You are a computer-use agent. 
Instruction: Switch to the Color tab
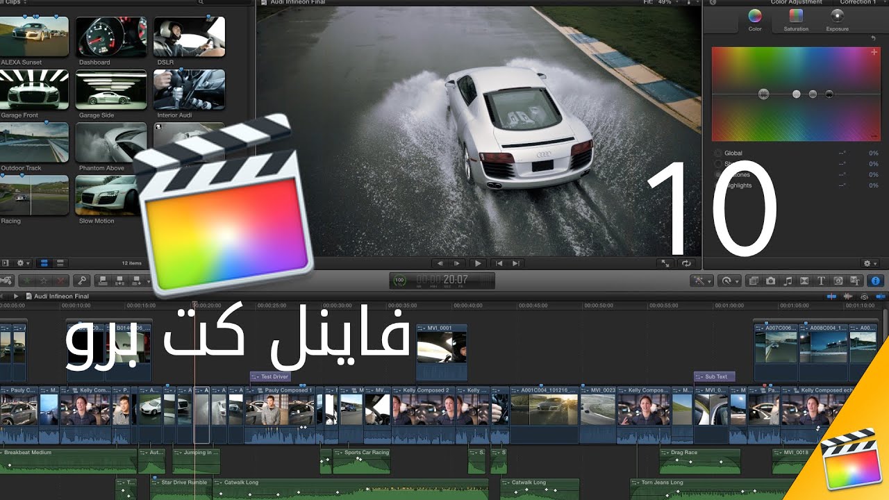[755, 19]
